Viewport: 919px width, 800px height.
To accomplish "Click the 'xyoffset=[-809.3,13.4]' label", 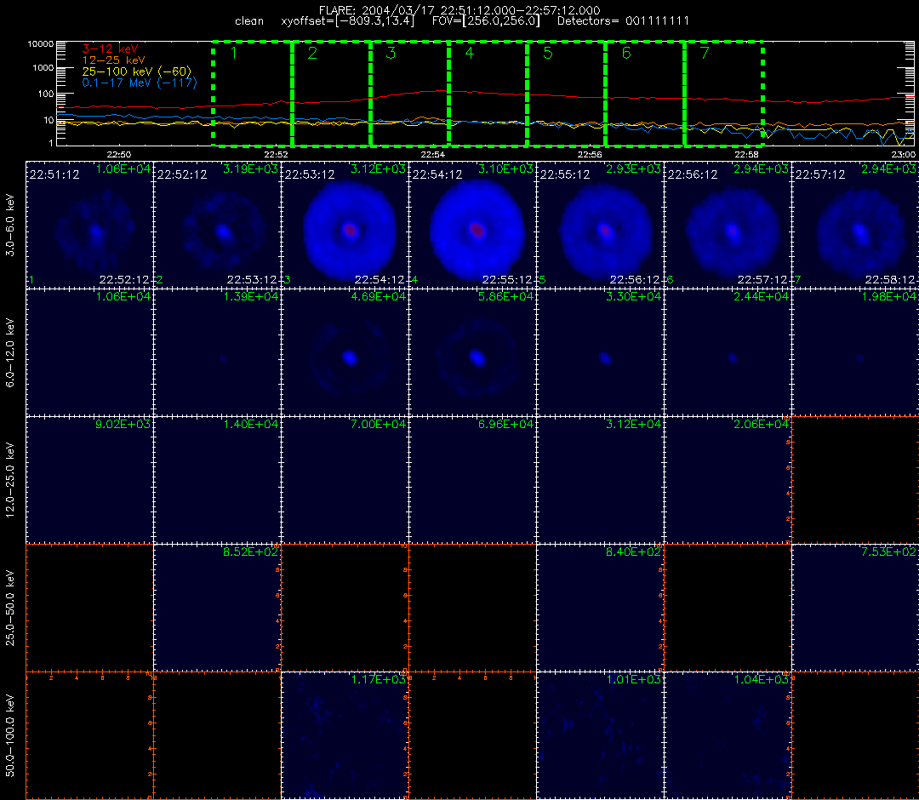I will [x=347, y=21].
